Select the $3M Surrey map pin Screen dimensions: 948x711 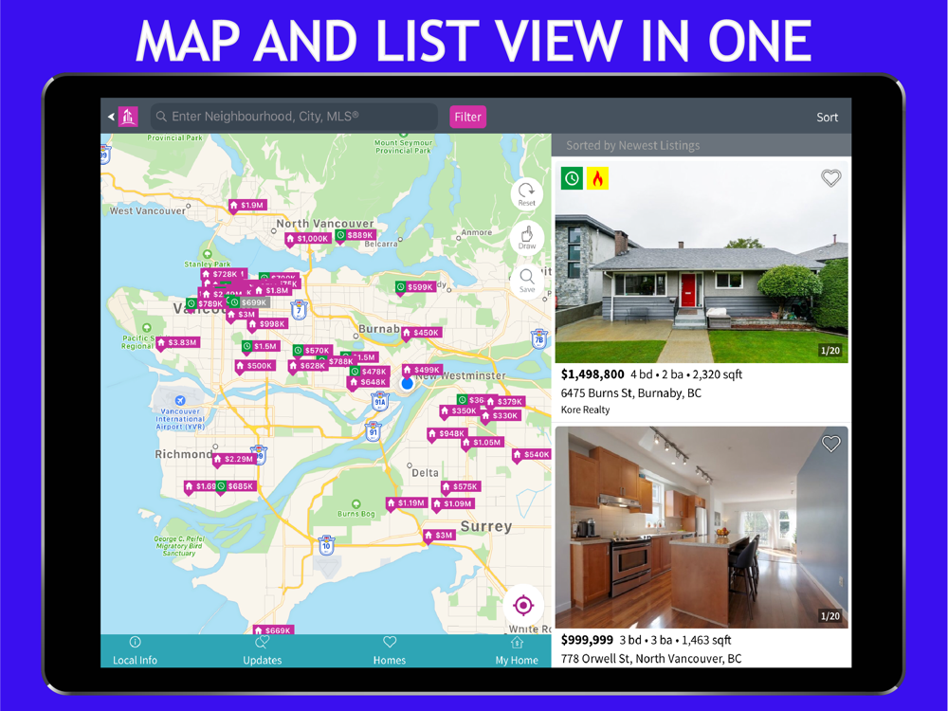(440, 535)
